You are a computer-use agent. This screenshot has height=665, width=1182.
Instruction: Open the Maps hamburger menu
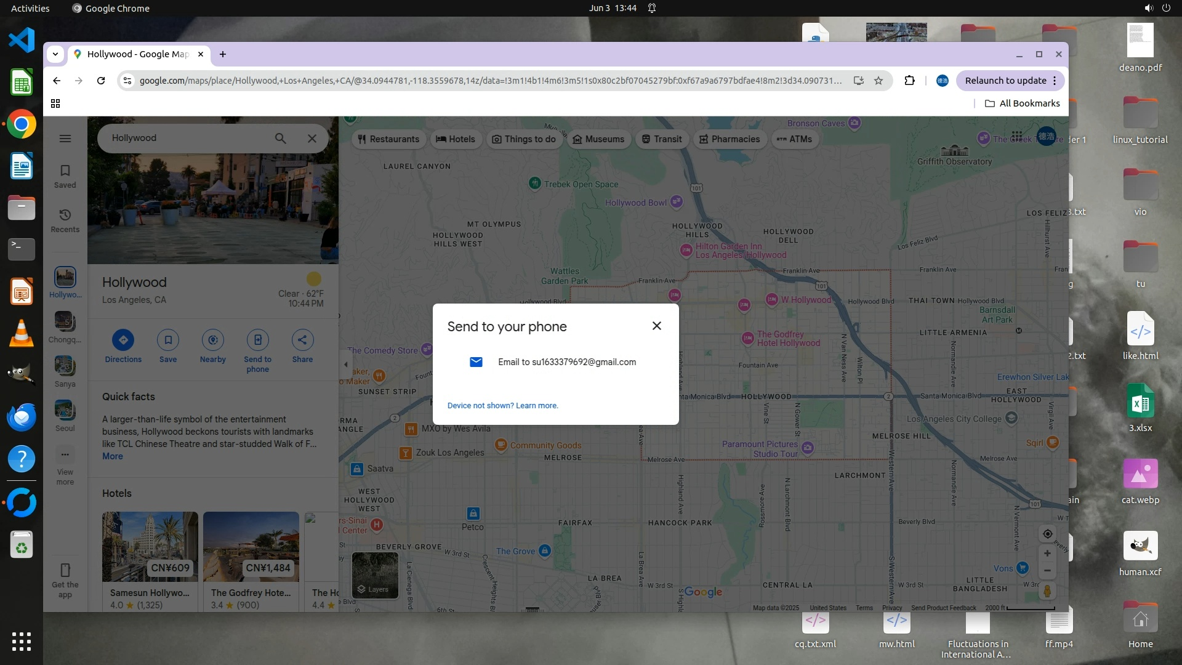click(65, 139)
